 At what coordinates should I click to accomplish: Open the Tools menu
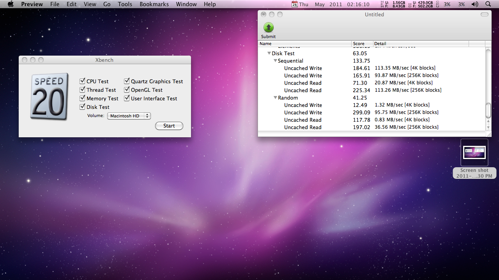pos(125,4)
